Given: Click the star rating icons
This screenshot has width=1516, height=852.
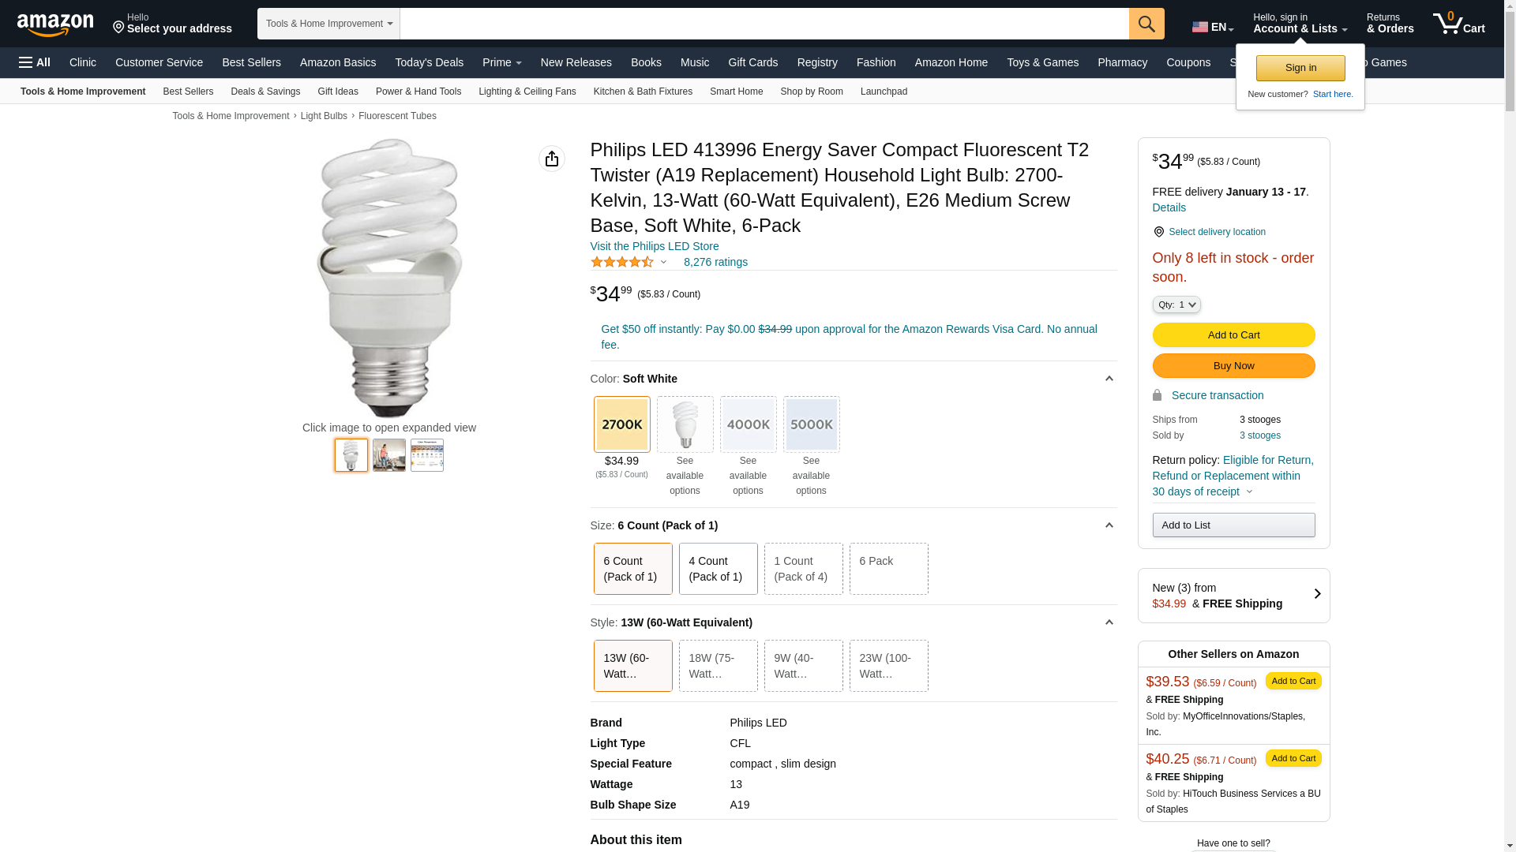Looking at the screenshot, I should pyautogui.click(x=622, y=262).
